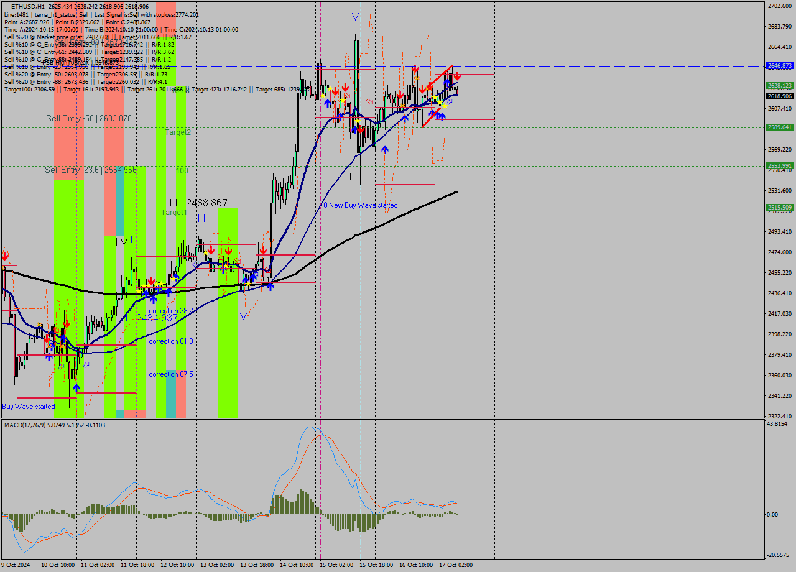Click the 2322.410 price scale value
The width and height of the screenshot is (796, 572).
click(x=780, y=417)
